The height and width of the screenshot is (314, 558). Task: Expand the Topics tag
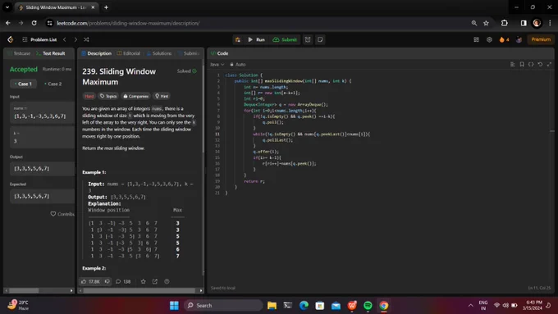click(x=108, y=96)
